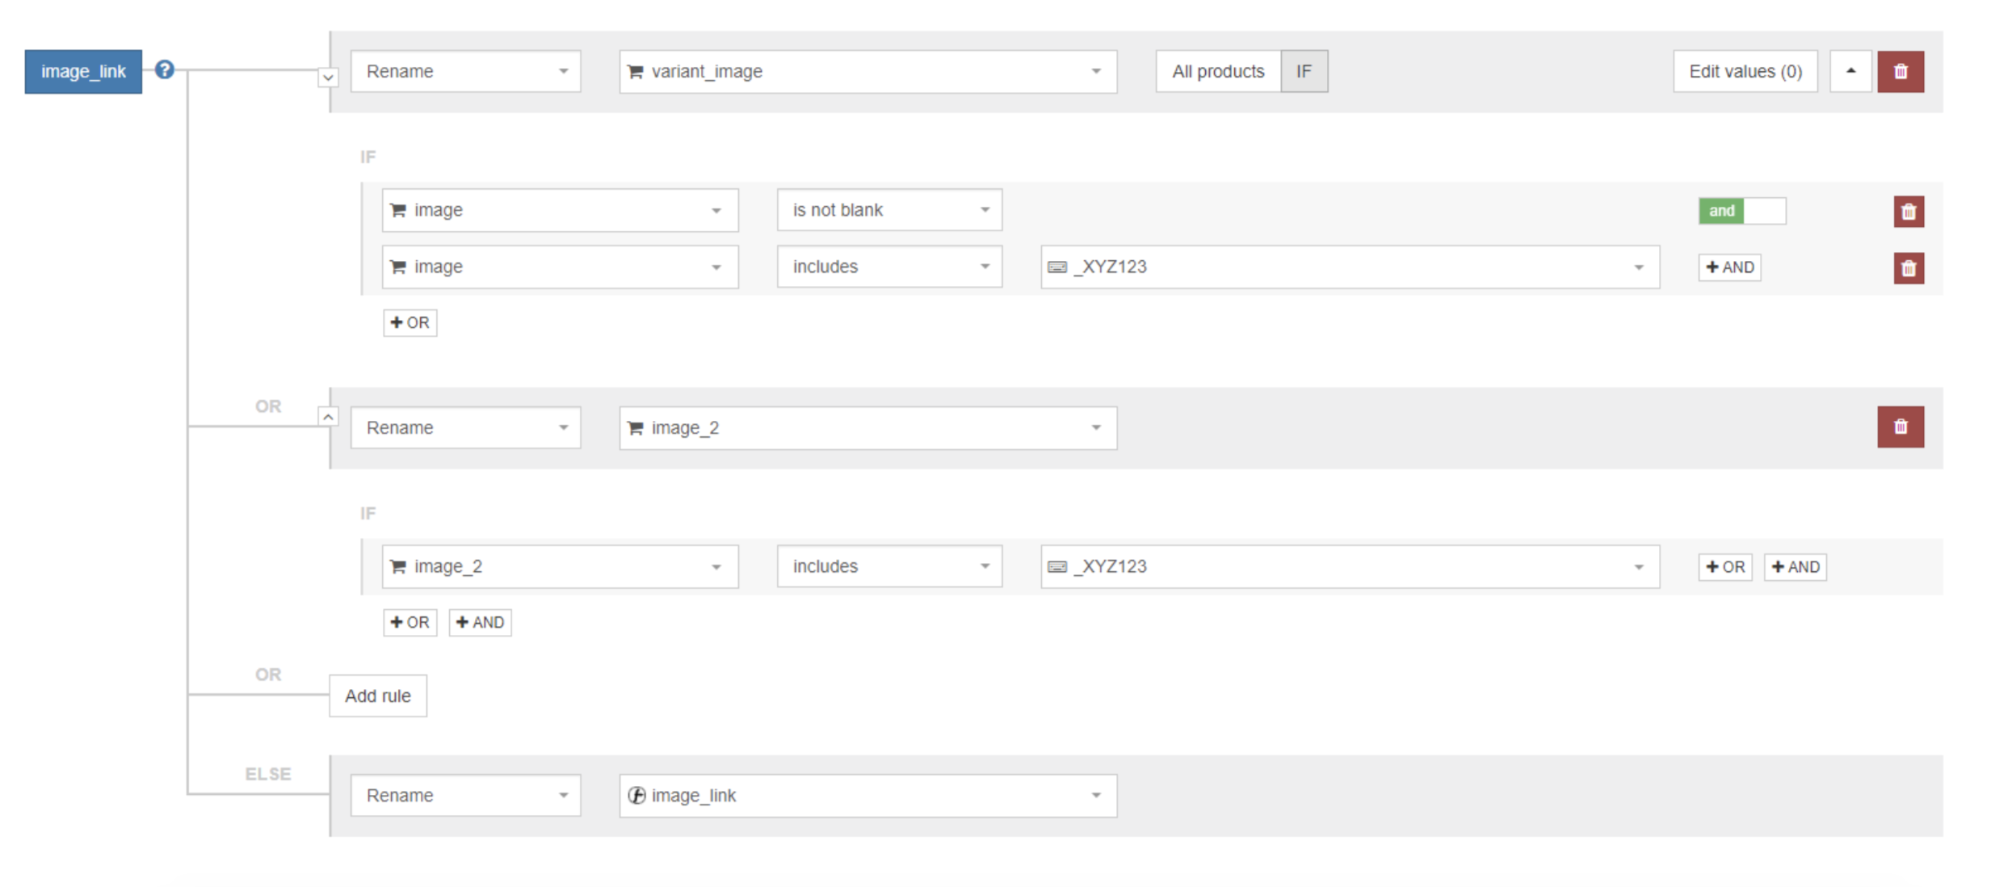Viewport: 1995px width, 887px height.
Task: Click +OR at right of image_2 condition
Action: click(x=1725, y=567)
